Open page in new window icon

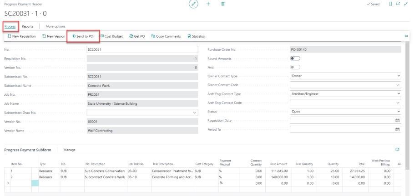397,4
